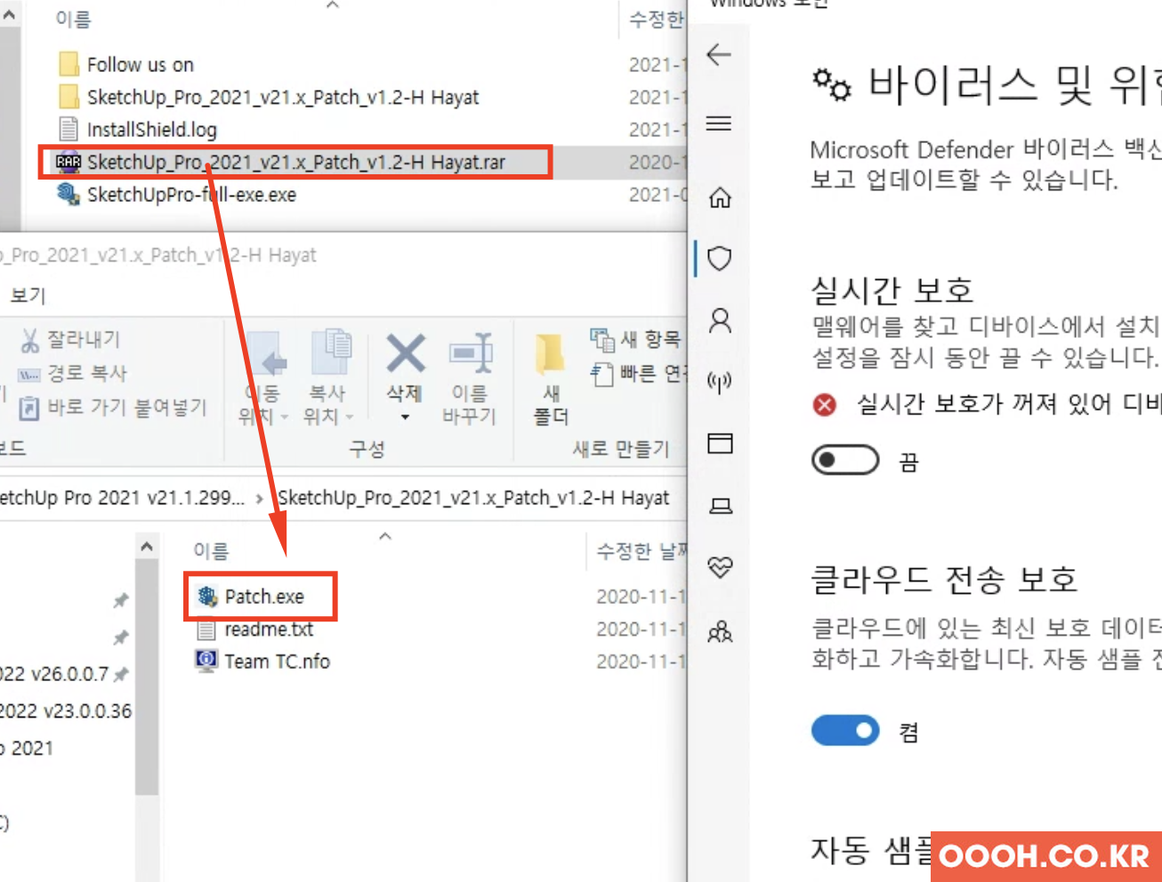Click Patch.exe application icon

pyautogui.click(x=207, y=596)
